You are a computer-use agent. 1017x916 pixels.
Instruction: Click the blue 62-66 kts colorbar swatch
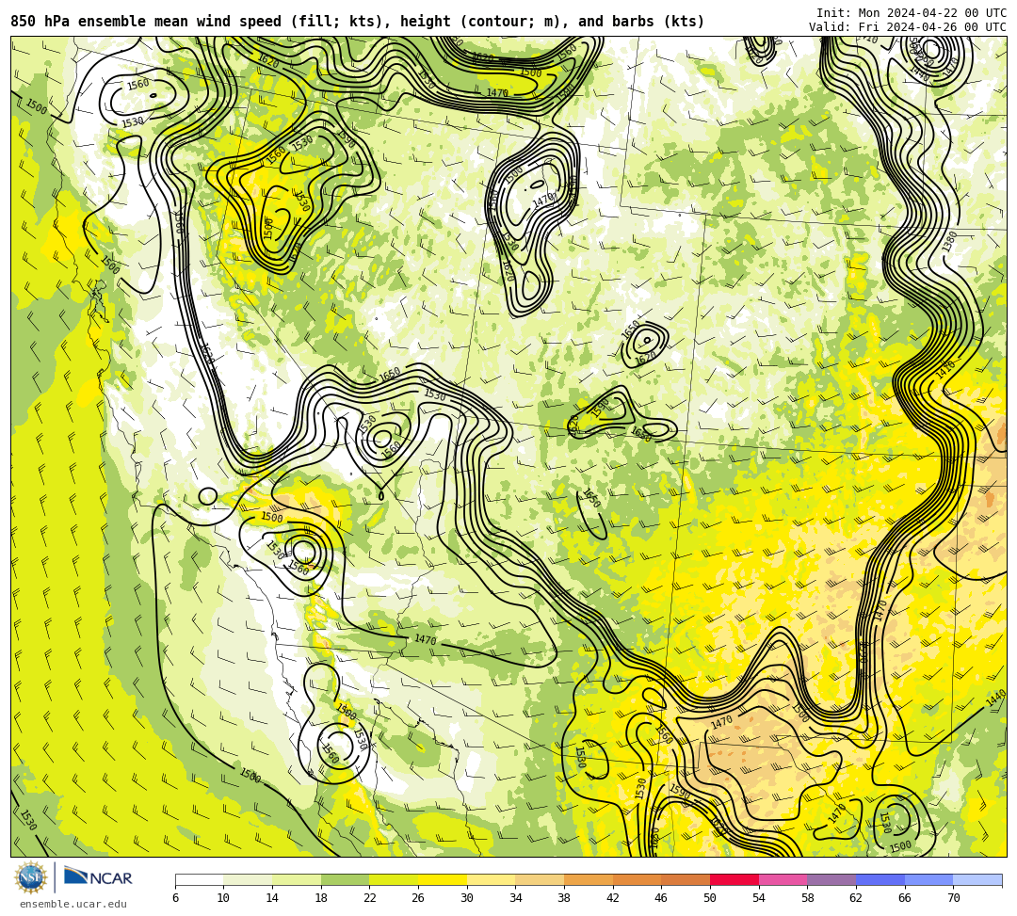(880, 879)
